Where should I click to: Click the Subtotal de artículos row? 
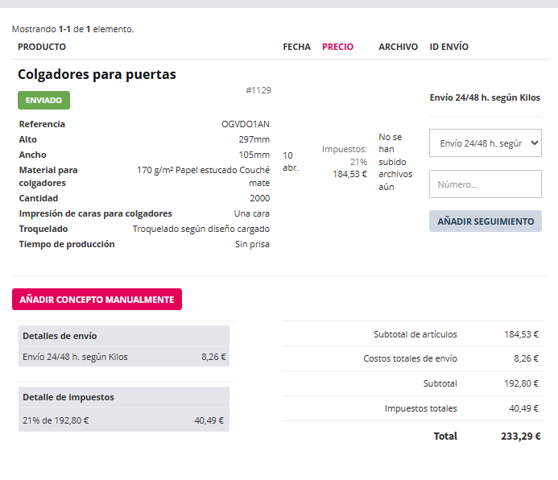(x=415, y=334)
